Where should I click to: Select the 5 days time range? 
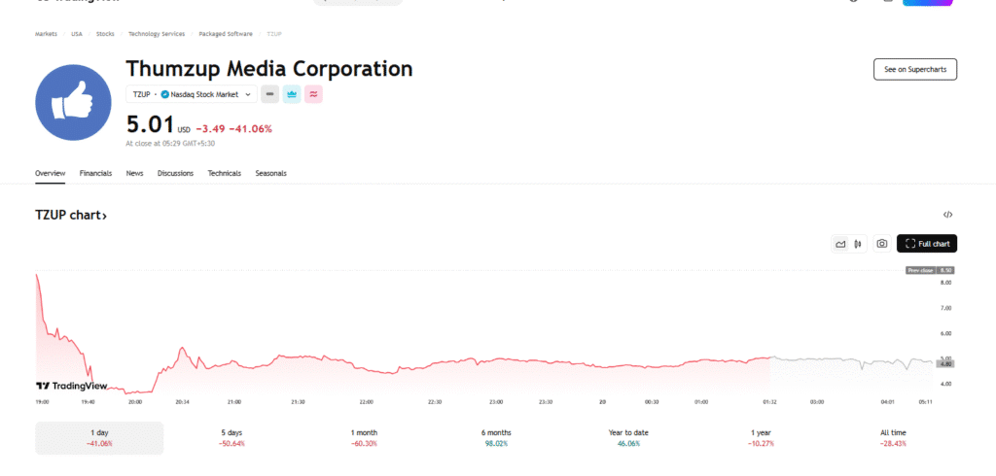coord(232,438)
